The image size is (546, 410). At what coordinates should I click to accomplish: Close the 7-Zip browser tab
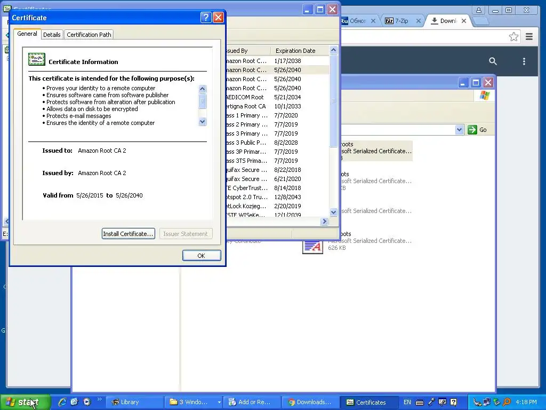coord(418,21)
